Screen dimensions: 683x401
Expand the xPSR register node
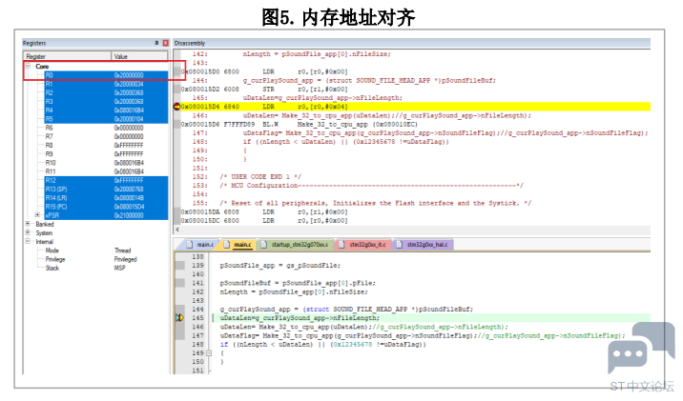pos(37,215)
